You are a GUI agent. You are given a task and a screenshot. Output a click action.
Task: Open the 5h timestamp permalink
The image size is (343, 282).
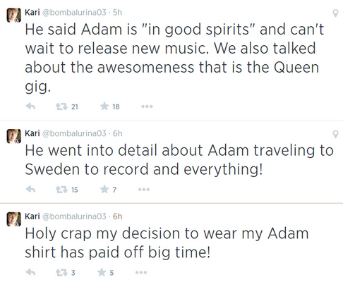[x=117, y=12]
